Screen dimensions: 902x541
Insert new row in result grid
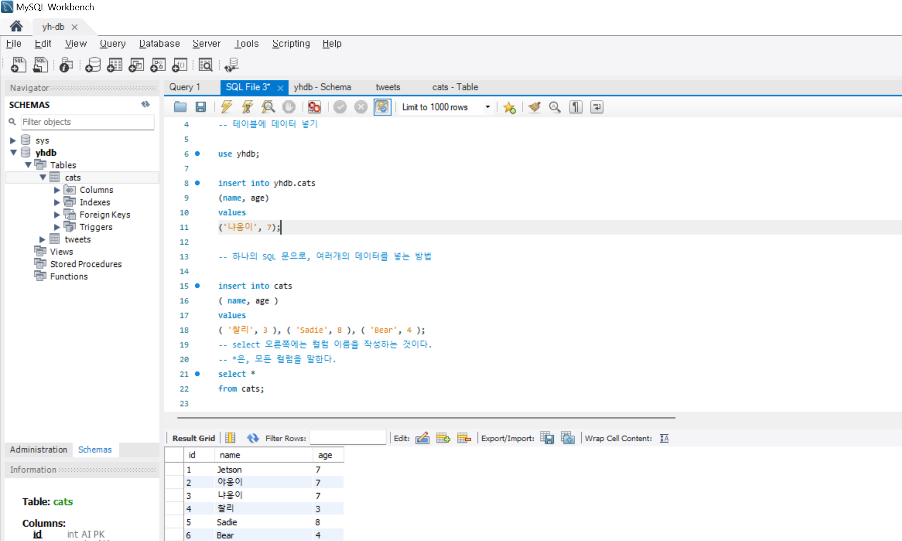point(443,438)
